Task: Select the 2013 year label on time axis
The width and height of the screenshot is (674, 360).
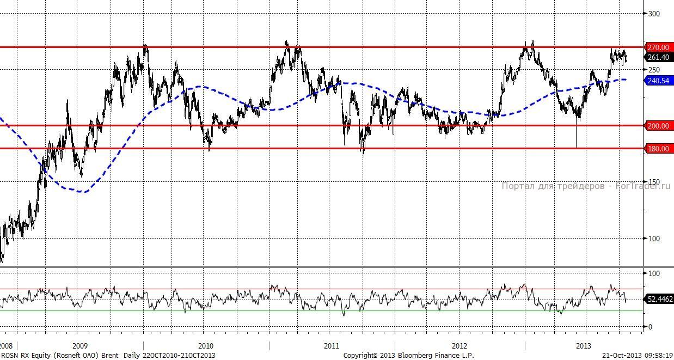Action: coord(584,346)
